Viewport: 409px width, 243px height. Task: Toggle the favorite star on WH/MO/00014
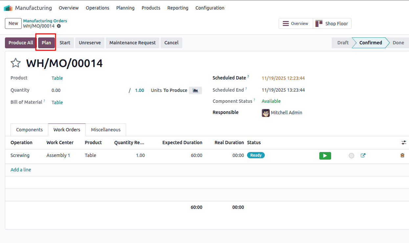(x=15, y=63)
